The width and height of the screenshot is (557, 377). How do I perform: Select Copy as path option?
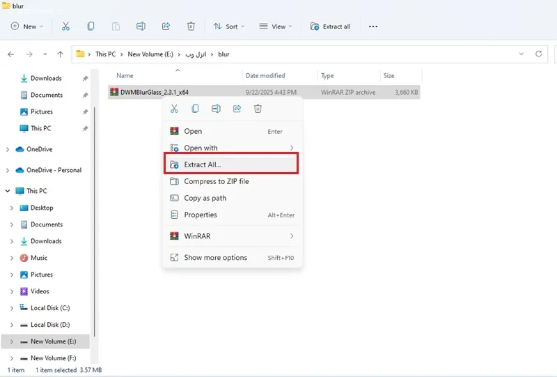[233, 198]
